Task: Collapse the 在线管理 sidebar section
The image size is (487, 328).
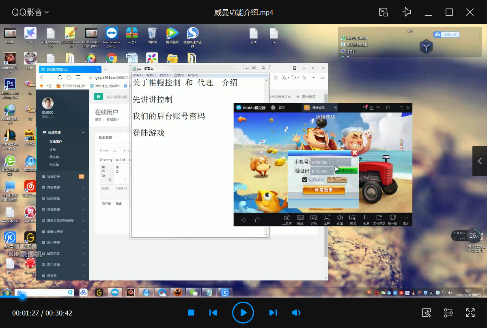Action: (62, 132)
